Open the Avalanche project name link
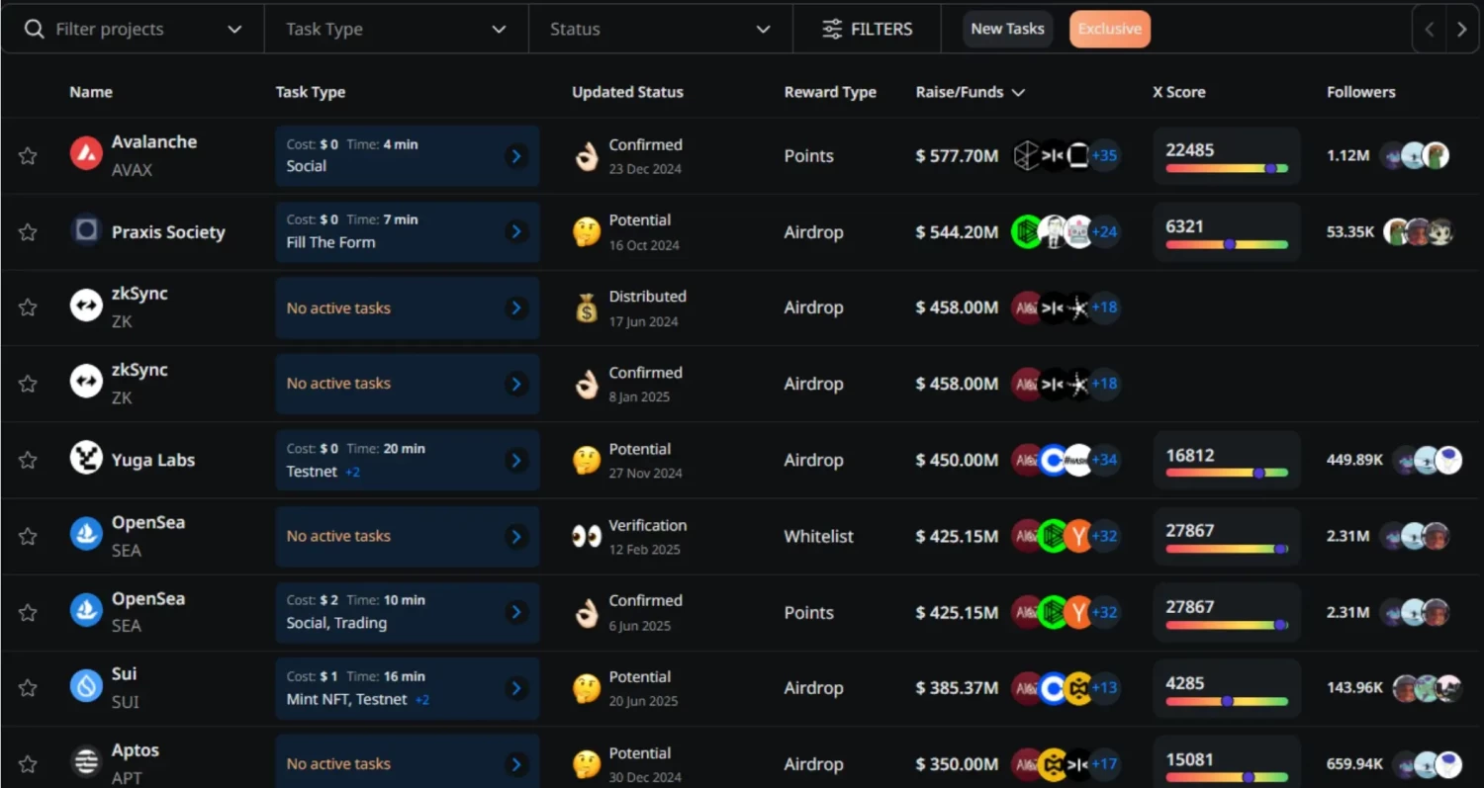The image size is (1484, 788). pos(154,141)
